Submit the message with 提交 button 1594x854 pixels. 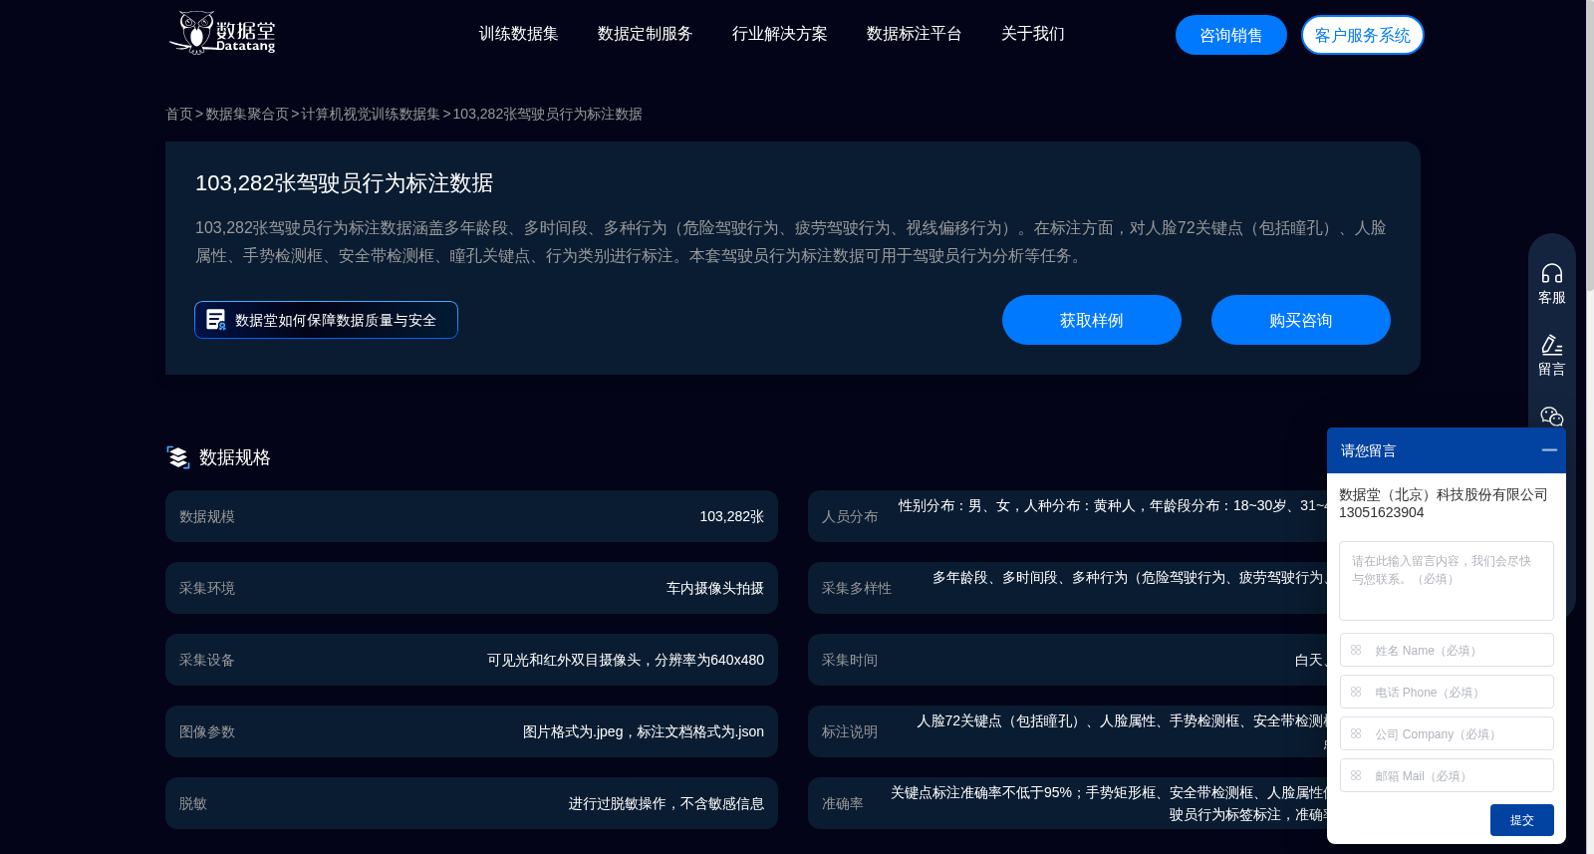[x=1521, y=820]
